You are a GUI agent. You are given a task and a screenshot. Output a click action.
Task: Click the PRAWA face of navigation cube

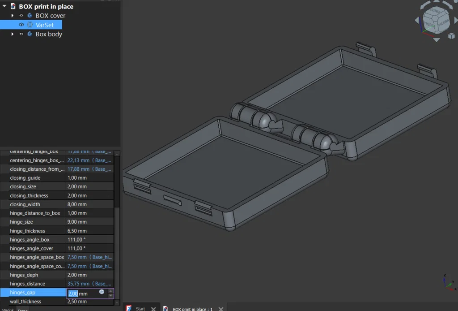(x=443, y=23)
